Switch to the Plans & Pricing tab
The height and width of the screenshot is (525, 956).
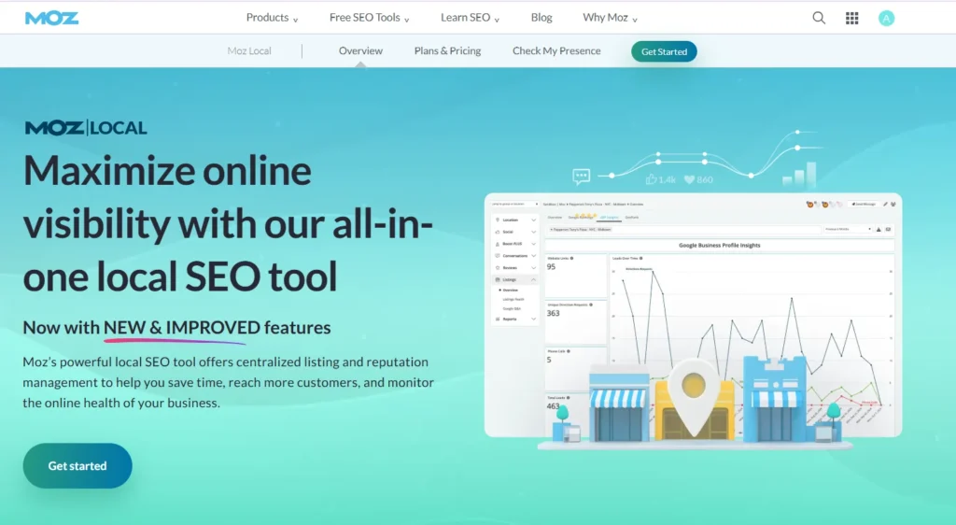pyautogui.click(x=447, y=51)
